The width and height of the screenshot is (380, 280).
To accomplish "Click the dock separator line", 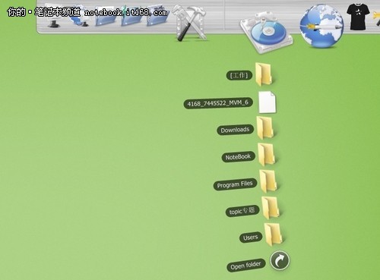I will (x=224, y=15).
